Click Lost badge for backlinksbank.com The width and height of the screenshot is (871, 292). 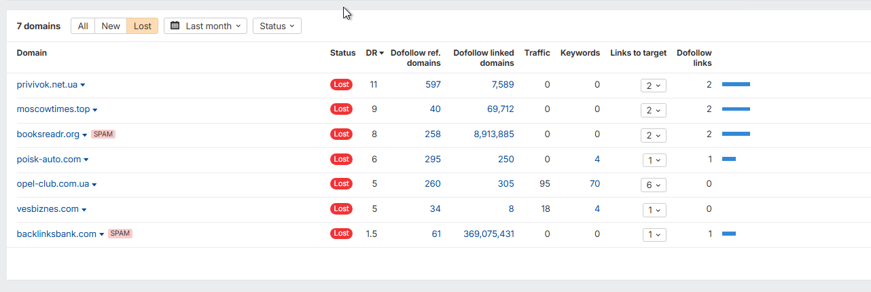(x=342, y=234)
